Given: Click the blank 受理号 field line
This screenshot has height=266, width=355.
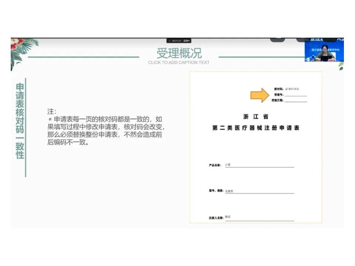Looking at the screenshot, I should coord(296,95).
